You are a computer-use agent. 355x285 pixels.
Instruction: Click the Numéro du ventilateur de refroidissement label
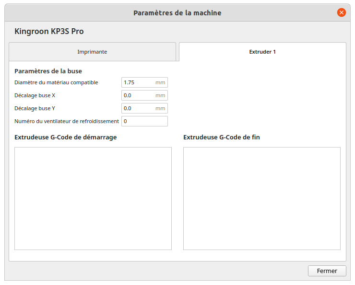(67, 121)
